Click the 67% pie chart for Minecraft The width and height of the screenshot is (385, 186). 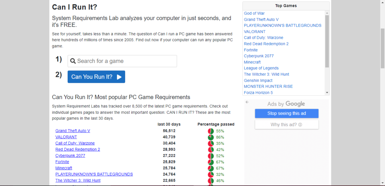coord(211,168)
